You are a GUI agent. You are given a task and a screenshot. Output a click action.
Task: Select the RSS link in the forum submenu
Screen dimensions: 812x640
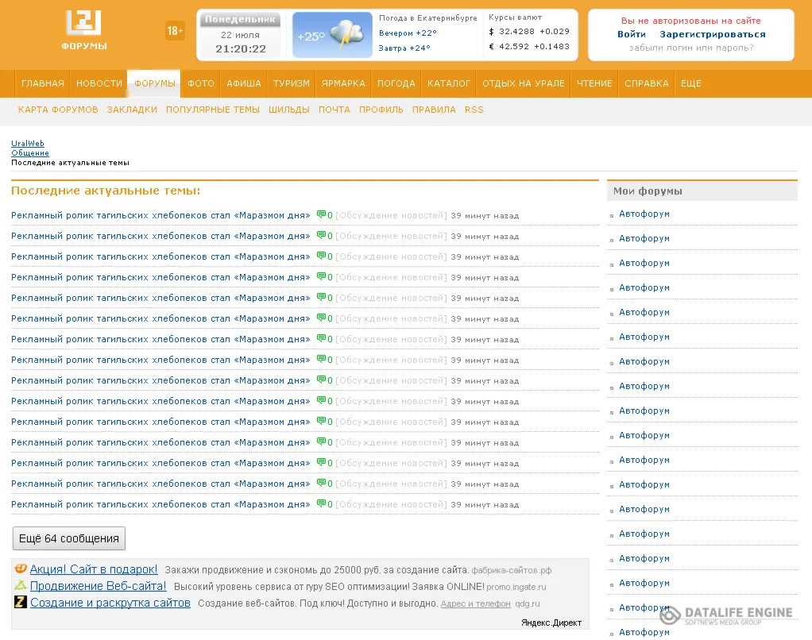tap(474, 110)
